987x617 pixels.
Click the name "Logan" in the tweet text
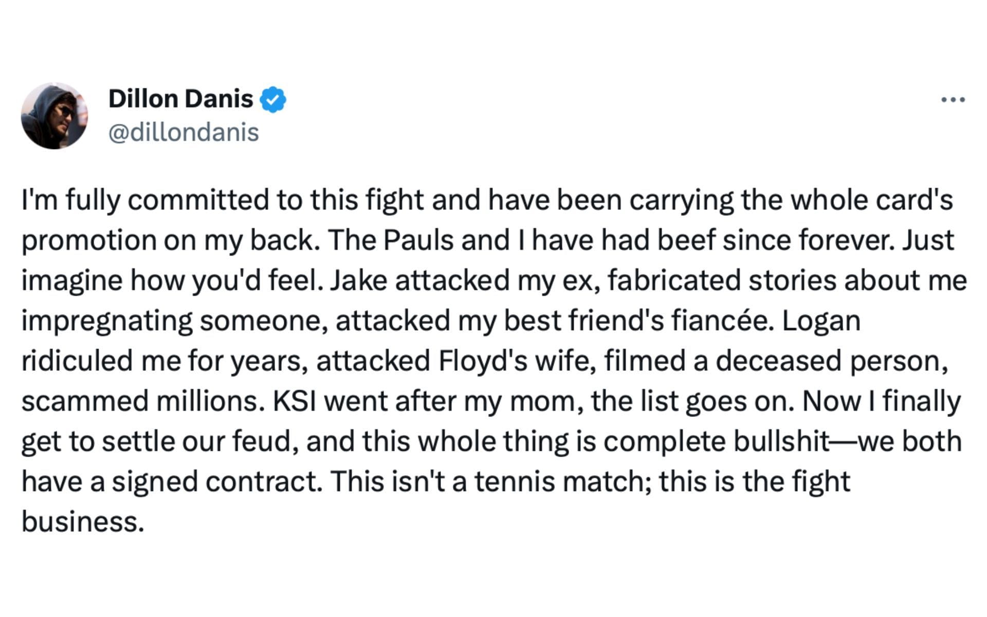[821, 321]
